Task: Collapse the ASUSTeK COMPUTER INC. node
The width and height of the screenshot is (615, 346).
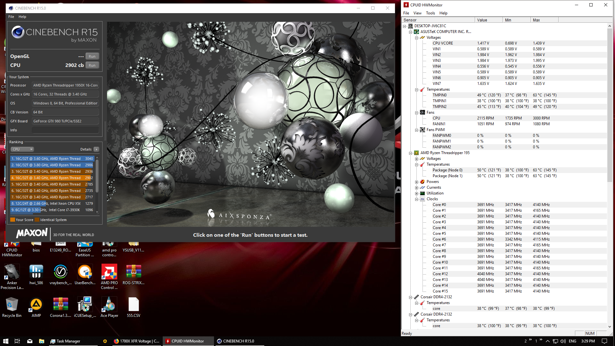Action: tap(410, 32)
